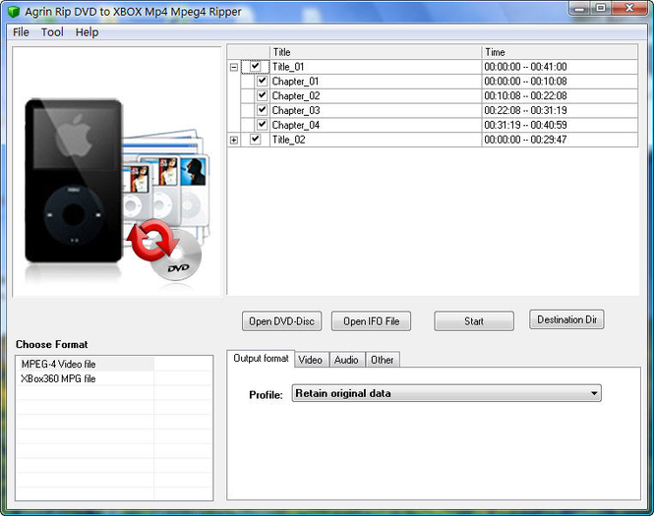
Task: Minimize the ripper window
Action: 579,8
